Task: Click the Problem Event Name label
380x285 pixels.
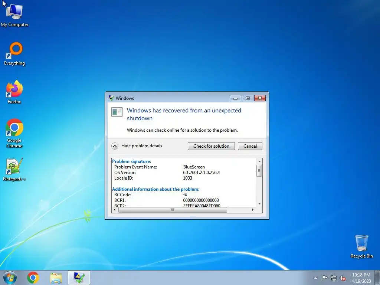Action: (135, 167)
